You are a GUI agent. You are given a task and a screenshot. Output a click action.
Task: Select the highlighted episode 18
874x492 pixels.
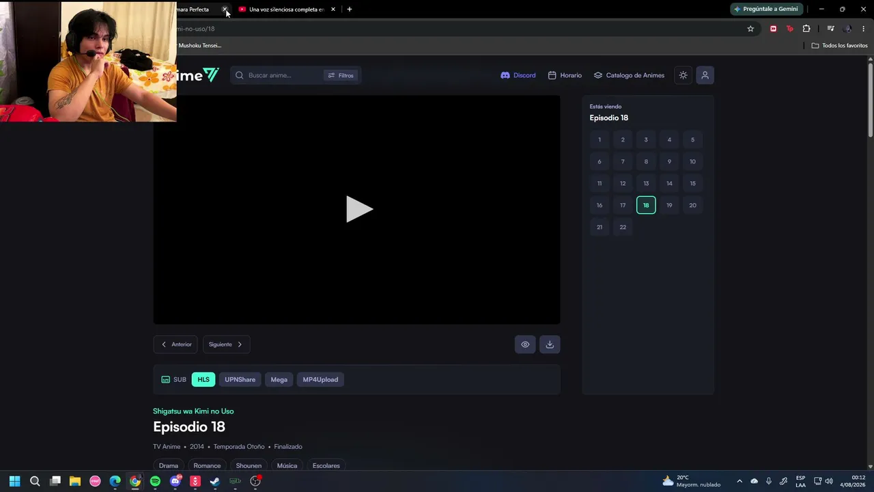coord(646,205)
